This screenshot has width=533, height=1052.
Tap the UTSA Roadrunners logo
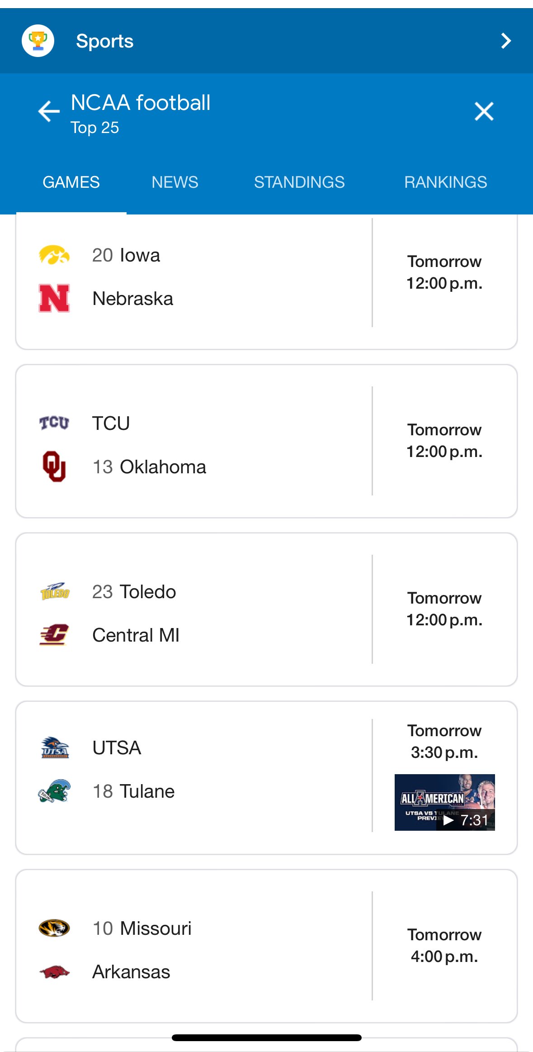54,747
